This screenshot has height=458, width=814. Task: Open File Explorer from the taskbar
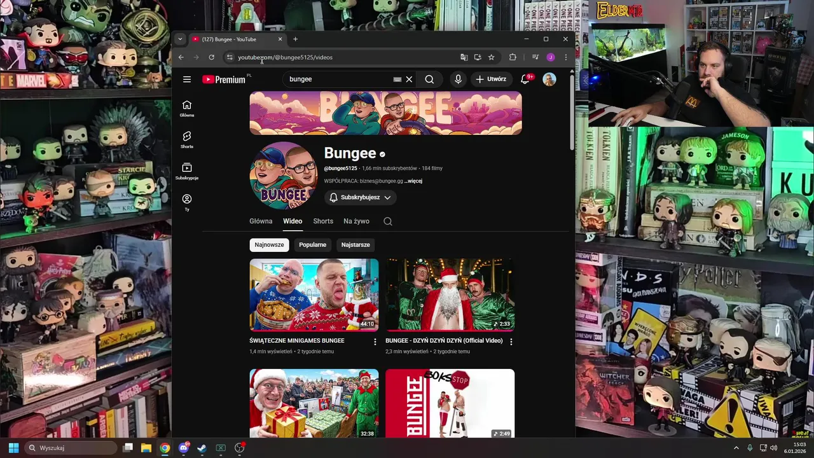pos(146,448)
